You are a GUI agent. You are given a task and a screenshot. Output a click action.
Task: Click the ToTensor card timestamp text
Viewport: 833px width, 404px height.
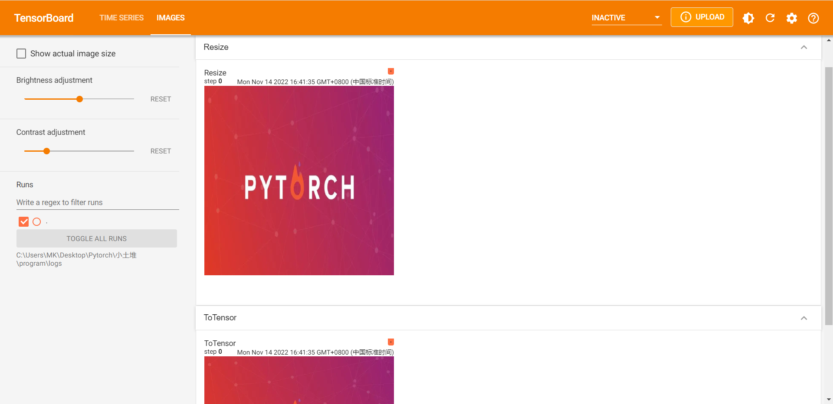pos(315,352)
